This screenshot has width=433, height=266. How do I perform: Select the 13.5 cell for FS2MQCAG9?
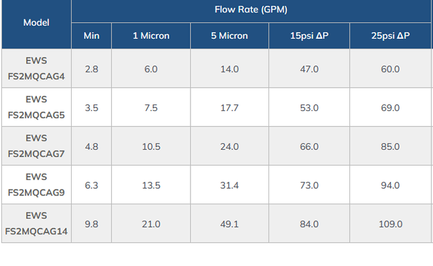pos(151,185)
